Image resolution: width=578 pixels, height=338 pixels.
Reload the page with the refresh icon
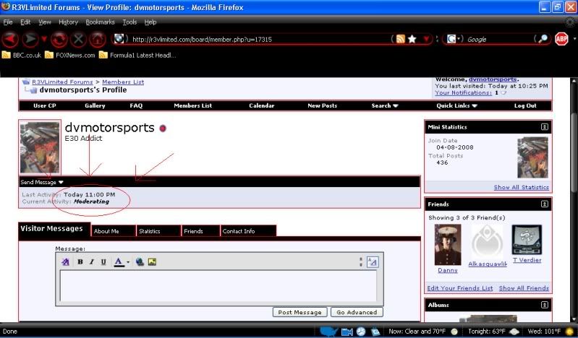click(x=59, y=39)
